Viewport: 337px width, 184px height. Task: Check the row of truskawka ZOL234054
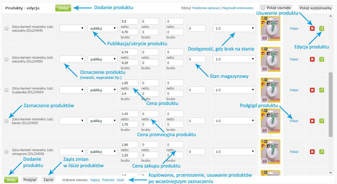point(6,90)
